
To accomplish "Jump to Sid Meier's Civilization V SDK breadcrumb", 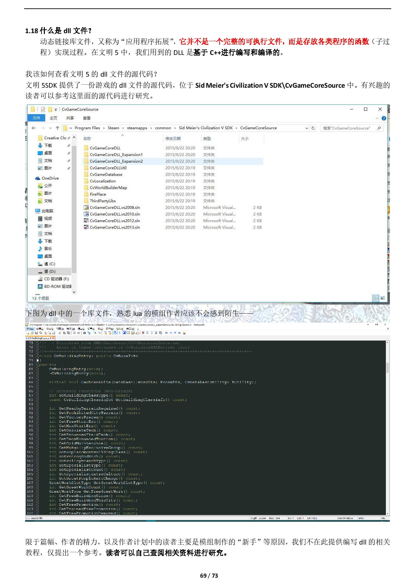I will (206, 128).
